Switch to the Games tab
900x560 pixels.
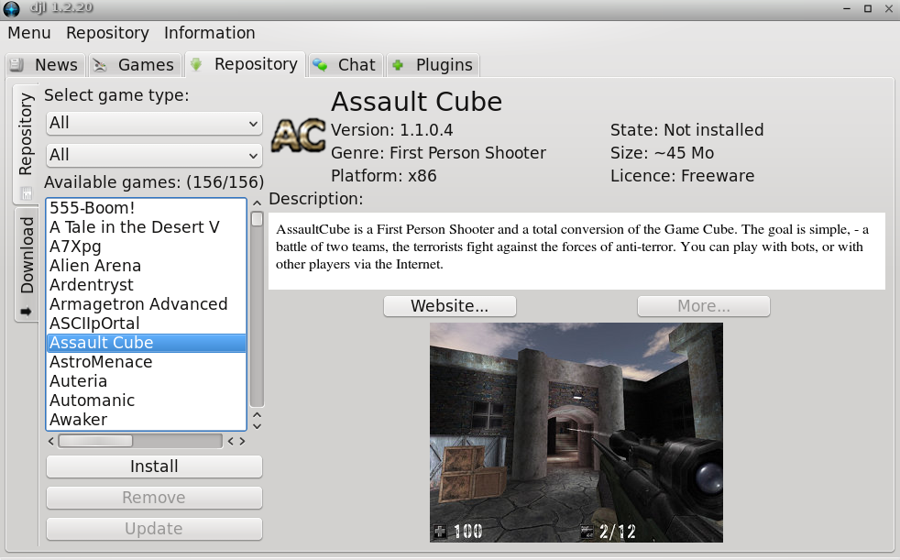136,65
